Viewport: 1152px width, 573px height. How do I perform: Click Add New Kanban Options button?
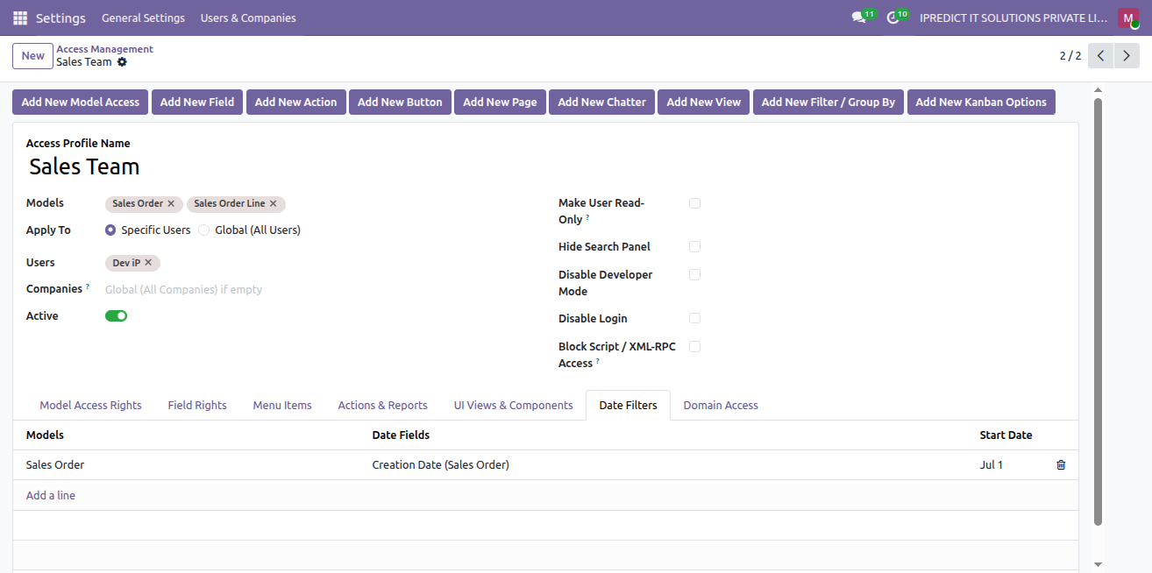tap(981, 103)
